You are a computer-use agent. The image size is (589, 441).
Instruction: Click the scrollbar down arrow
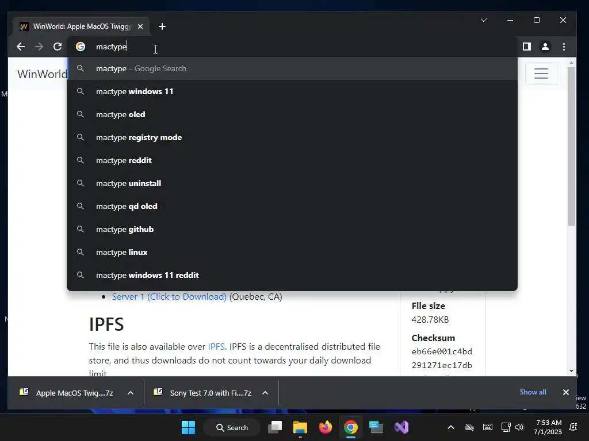pos(571,371)
